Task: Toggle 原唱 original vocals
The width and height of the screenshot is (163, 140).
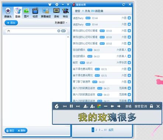Action: pyautogui.click(x=128, y=106)
